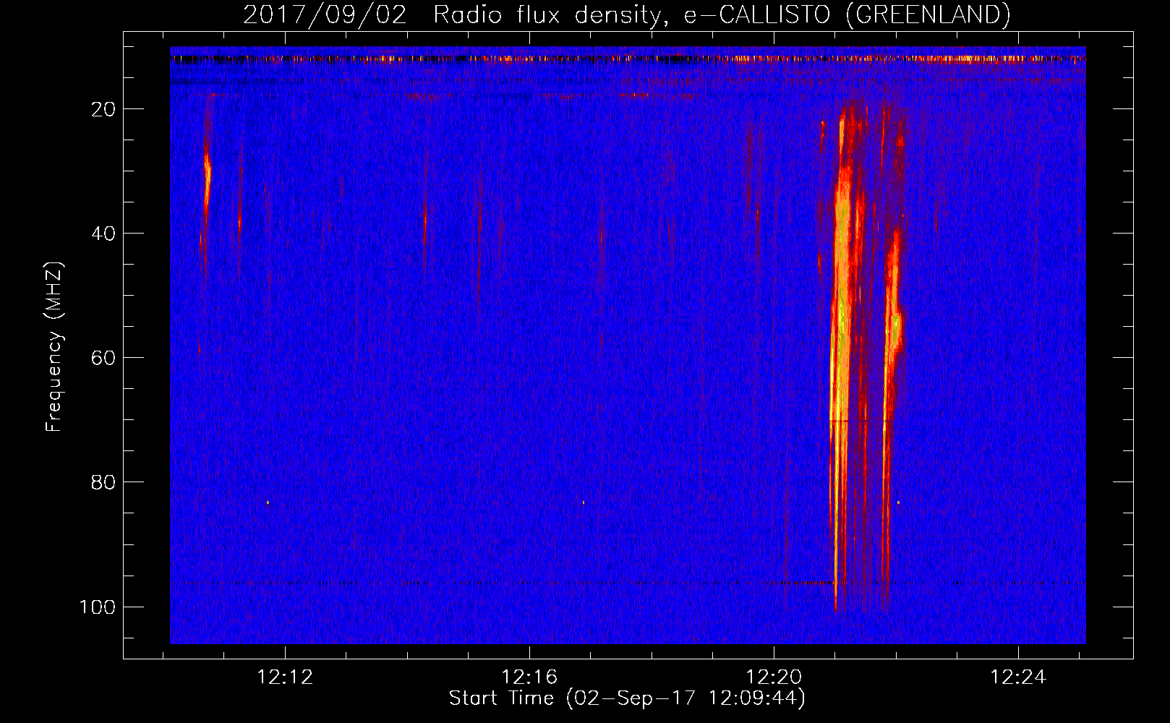Click the plot title "2017/09/02 Radio flux density, e-CALLISTO (GREENLAND)"
Viewport: 1170px width, 723px height.
[626, 15]
